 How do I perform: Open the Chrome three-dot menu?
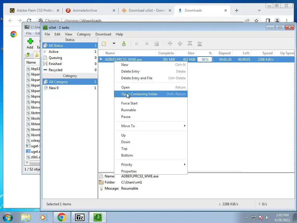(x=287, y=21)
